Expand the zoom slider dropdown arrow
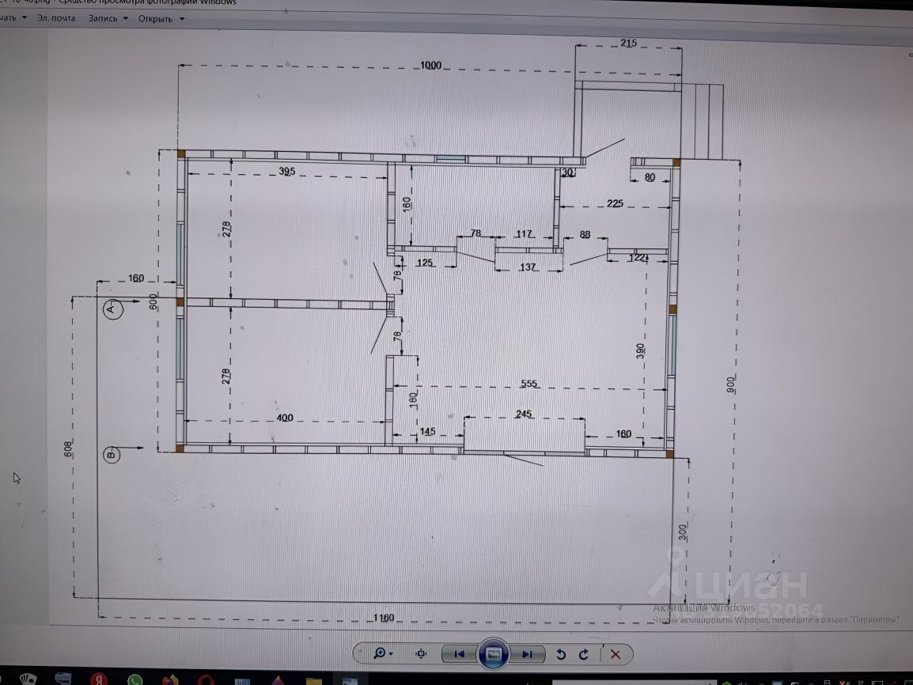 [392, 653]
